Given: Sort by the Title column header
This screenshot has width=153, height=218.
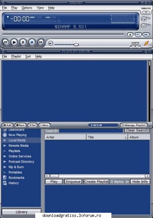Looking at the screenshot, I should click(x=107, y=137).
